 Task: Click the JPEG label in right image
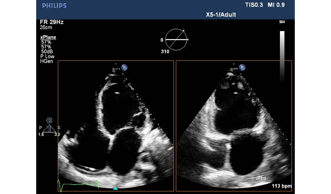(261, 178)
